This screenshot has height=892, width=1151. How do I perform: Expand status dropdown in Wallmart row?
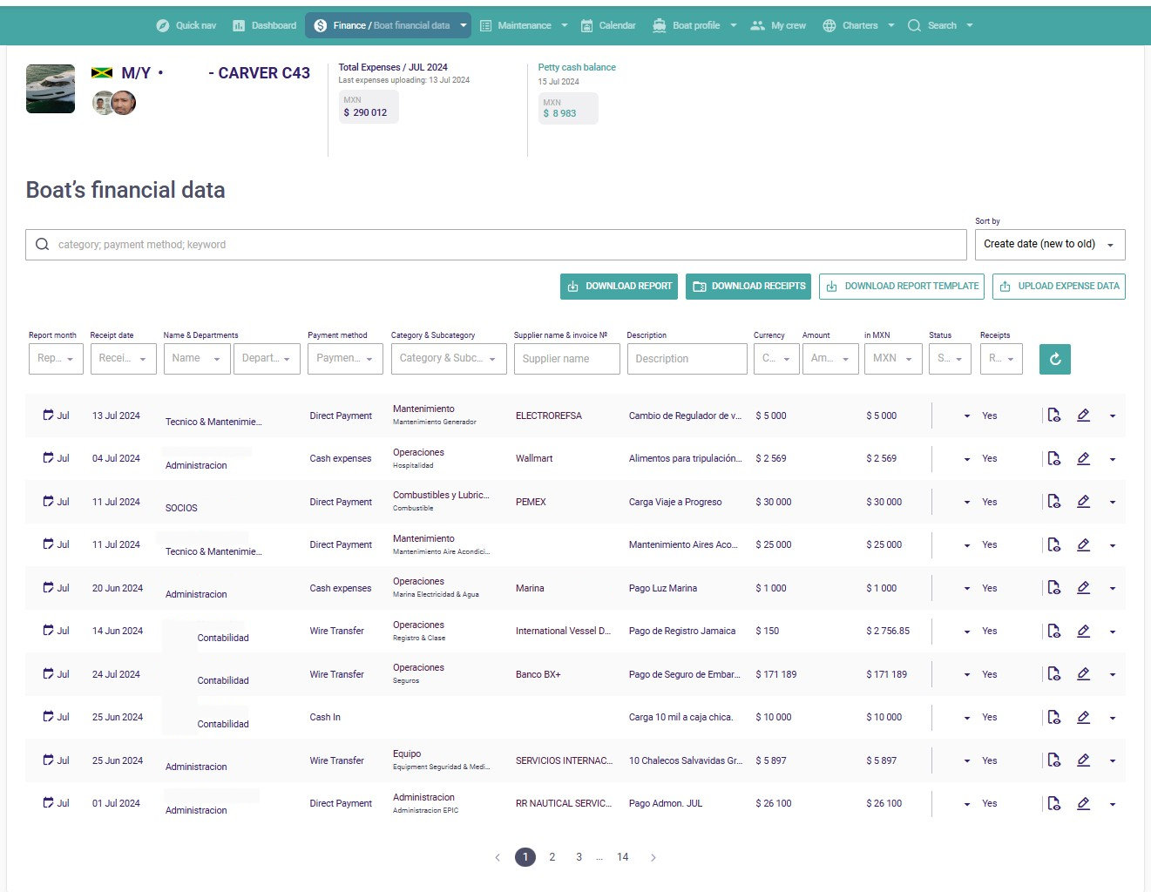pyautogui.click(x=966, y=459)
